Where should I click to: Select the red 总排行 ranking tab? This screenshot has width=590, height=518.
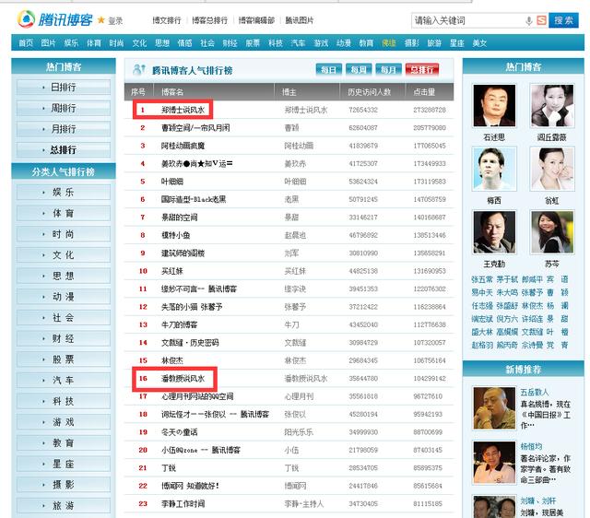422,70
